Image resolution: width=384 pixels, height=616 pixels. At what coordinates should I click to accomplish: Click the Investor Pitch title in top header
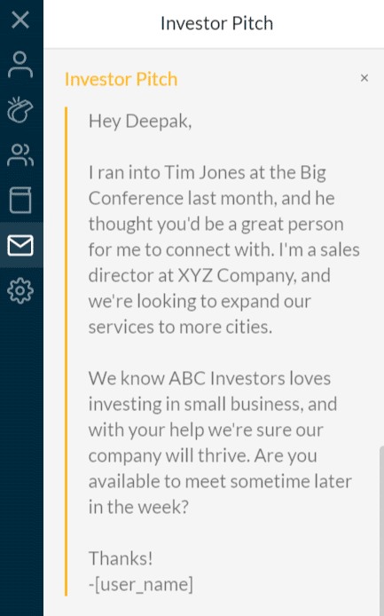click(x=216, y=23)
